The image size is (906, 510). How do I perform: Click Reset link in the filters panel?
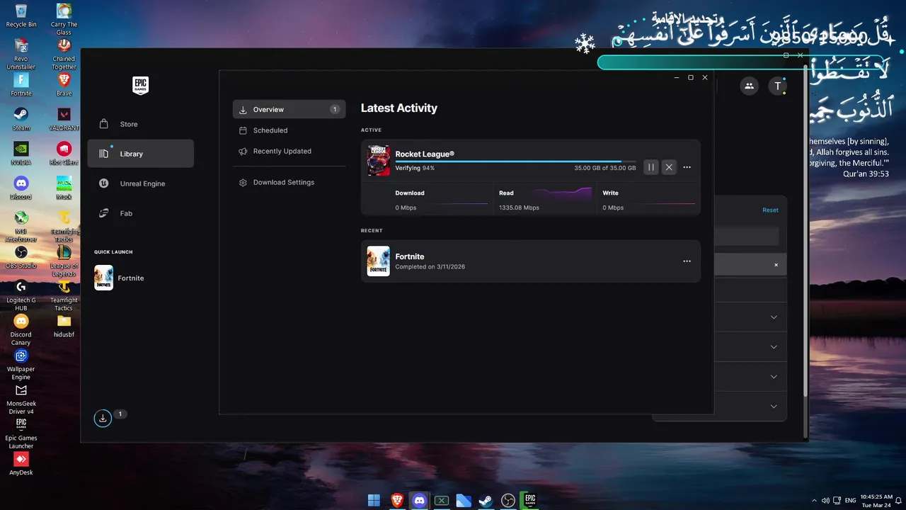770,210
